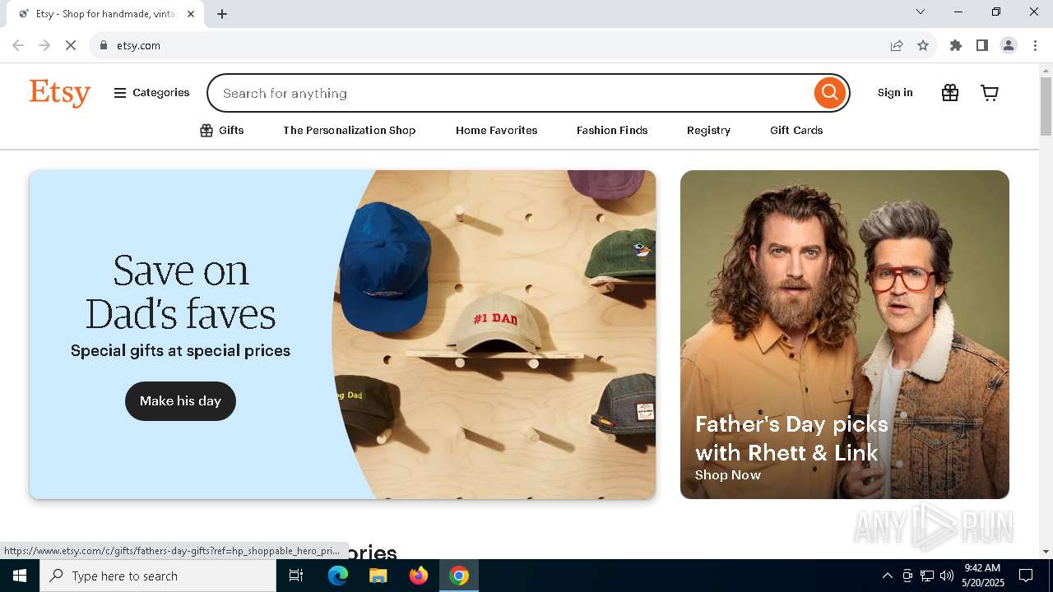Click the Etsy logo

coord(60,93)
